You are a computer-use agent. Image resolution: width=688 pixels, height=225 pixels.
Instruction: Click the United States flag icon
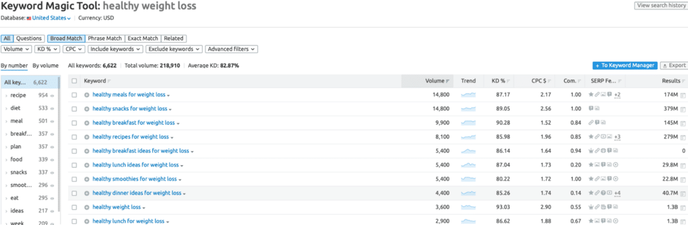pos(29,18)
